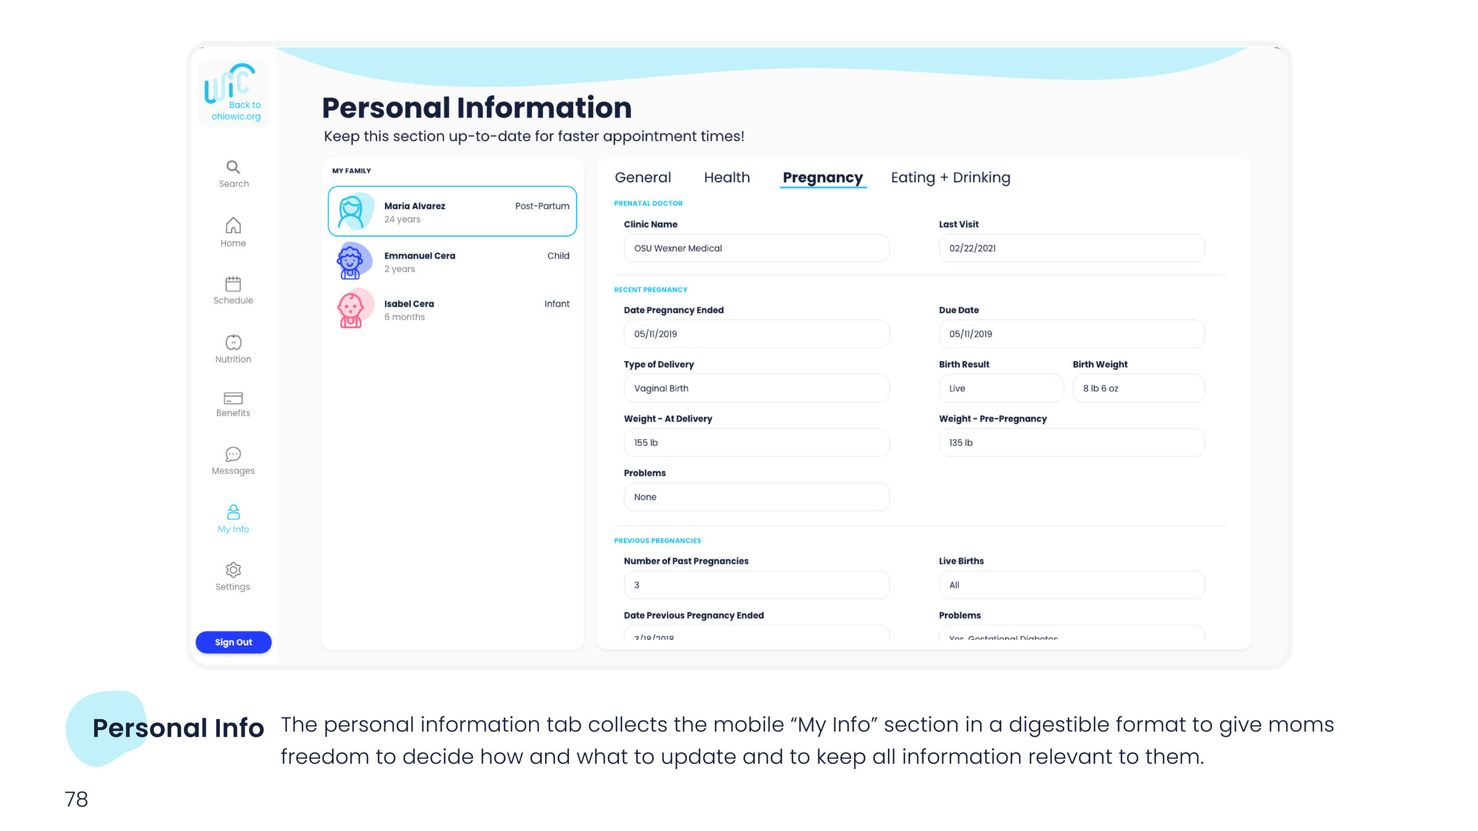The width and height of the screenshot is (1478, 831).
Task: Open the Type of Delivery field
Action: (x=756, y=388)
